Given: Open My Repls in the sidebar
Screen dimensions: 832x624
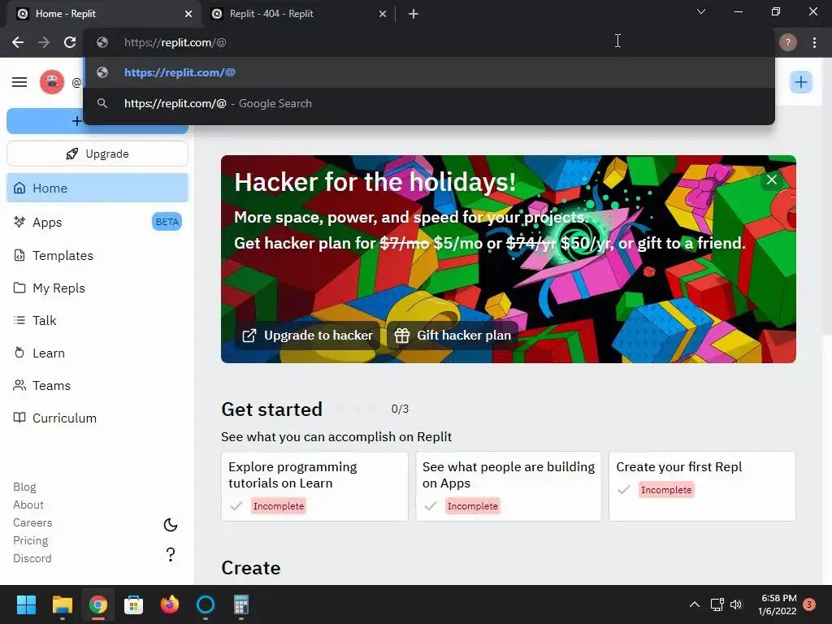Looking at the screenshot, I should coord(97,288).
